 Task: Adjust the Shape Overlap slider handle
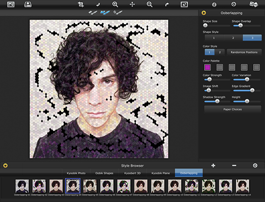pyautogui.click(x=241, y=26)
